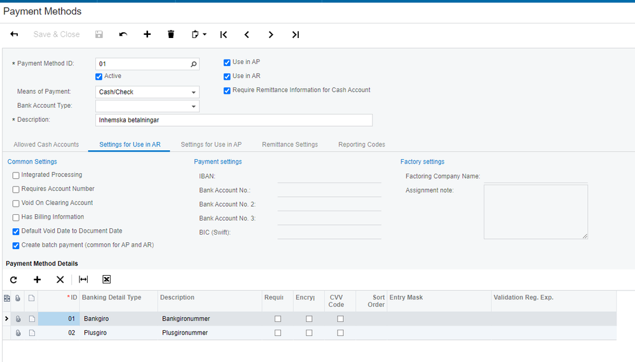The width and height of the screenshot is (635, 362).
Task: Fit grid columns to width
Action: coord(83,280)
